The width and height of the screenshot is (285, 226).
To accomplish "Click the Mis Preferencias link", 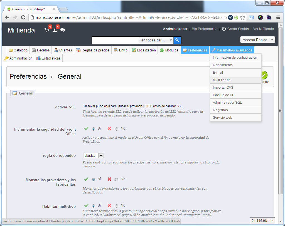I will [204, 29].
